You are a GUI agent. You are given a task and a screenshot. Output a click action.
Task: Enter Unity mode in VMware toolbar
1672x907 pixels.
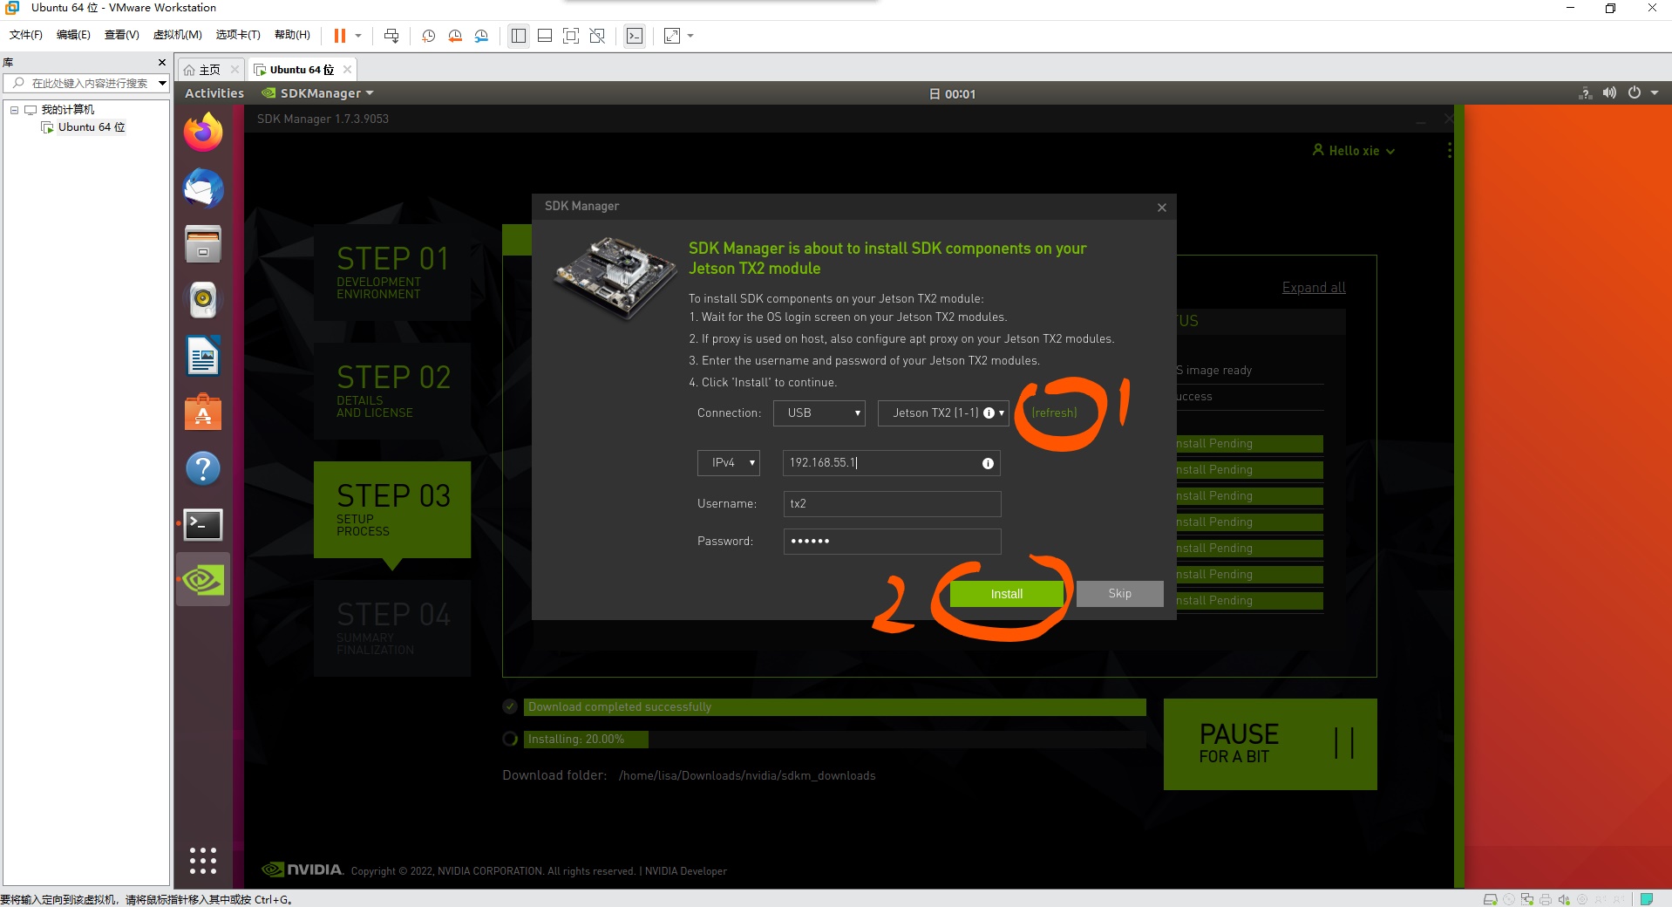pos(597,36)
